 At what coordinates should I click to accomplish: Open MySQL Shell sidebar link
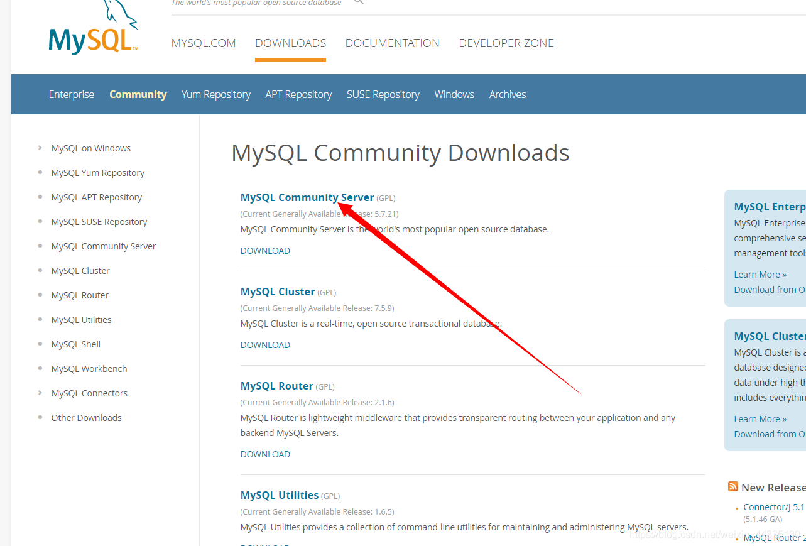(76, 344)
